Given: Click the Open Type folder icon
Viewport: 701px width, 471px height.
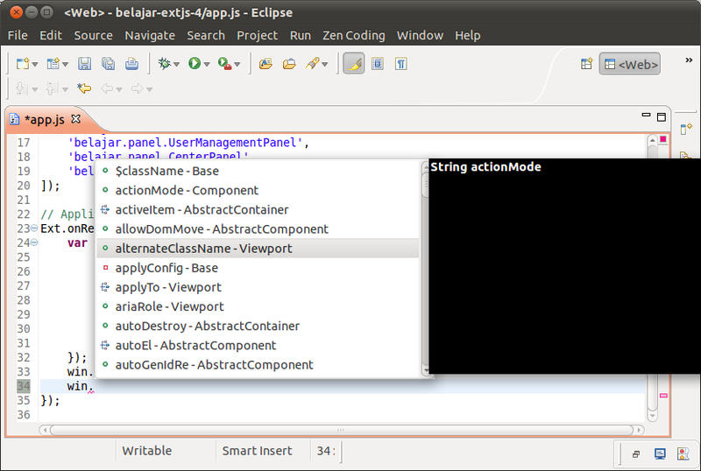Looking at the screenshot, I should pos(266,64).
